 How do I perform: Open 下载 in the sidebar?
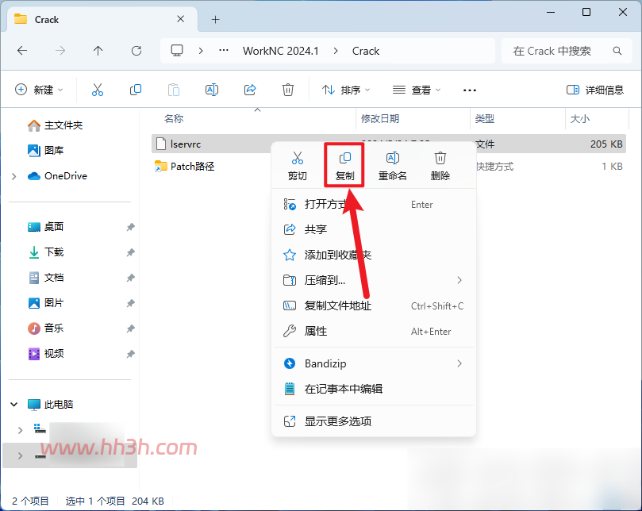(46, 252)
